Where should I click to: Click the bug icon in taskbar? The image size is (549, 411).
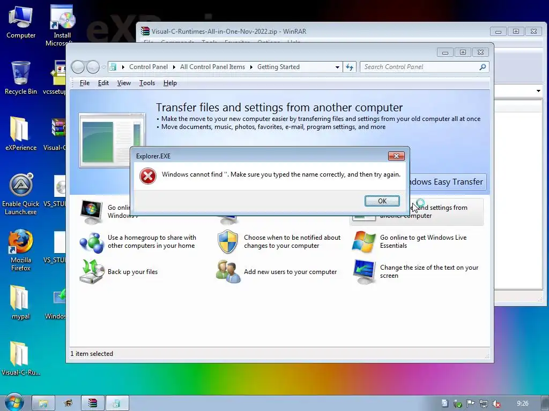click(x=68, y=403)
